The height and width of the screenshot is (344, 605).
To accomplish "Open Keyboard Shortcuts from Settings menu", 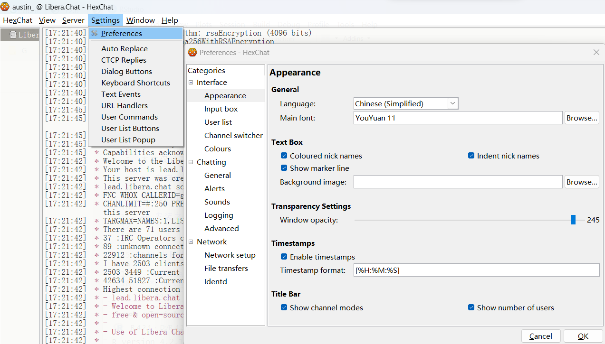I will [x=135, y=83].
